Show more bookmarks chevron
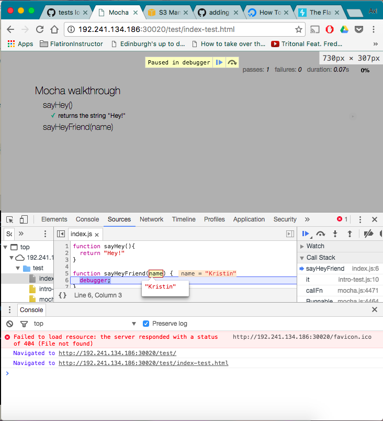Viewport: 383px width, 421px height. click(x=376, y=44)
